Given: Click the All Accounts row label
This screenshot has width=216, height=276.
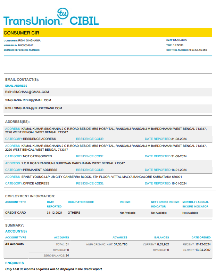Looking at the screenshot, I should [14, 244].
